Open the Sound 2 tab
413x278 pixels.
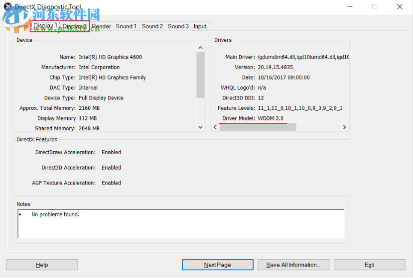pyautogui.click(x=152, y=26)
